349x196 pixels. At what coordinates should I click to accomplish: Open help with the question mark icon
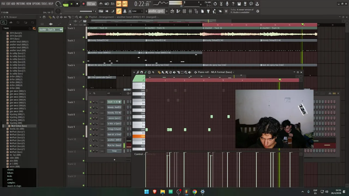[233, 4]
